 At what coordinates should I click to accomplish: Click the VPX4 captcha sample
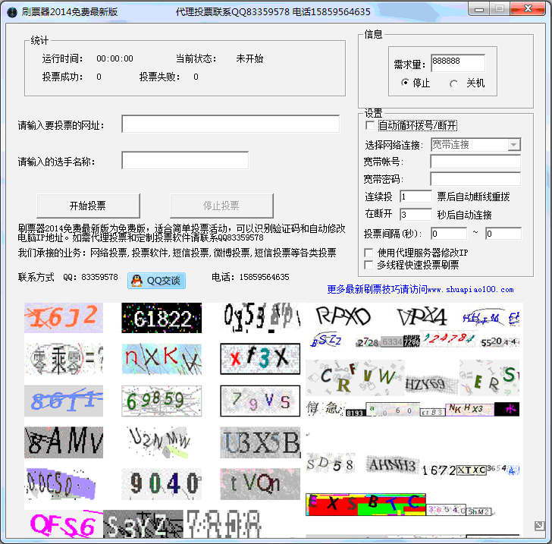422,316
